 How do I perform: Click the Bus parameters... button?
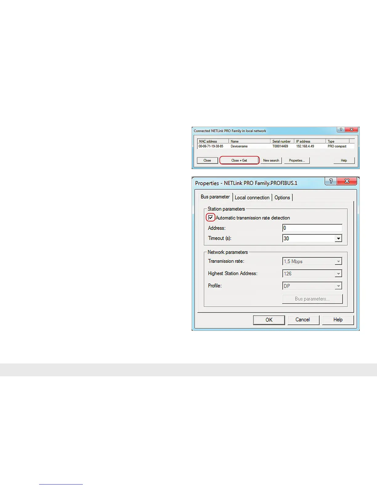[x=312, y=299]
